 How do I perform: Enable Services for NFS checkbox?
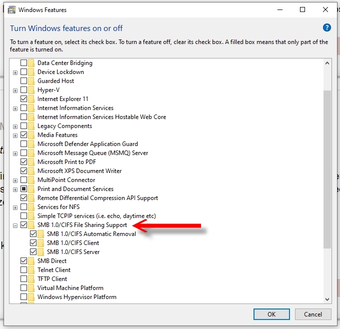tap(23, 207)
